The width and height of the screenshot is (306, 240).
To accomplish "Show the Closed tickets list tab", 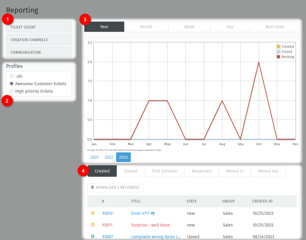I will [130, 171].
